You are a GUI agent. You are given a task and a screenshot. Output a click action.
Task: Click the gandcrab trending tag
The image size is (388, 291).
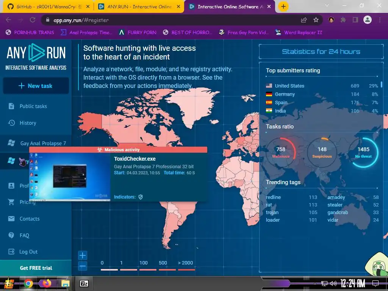coord(338,212)
